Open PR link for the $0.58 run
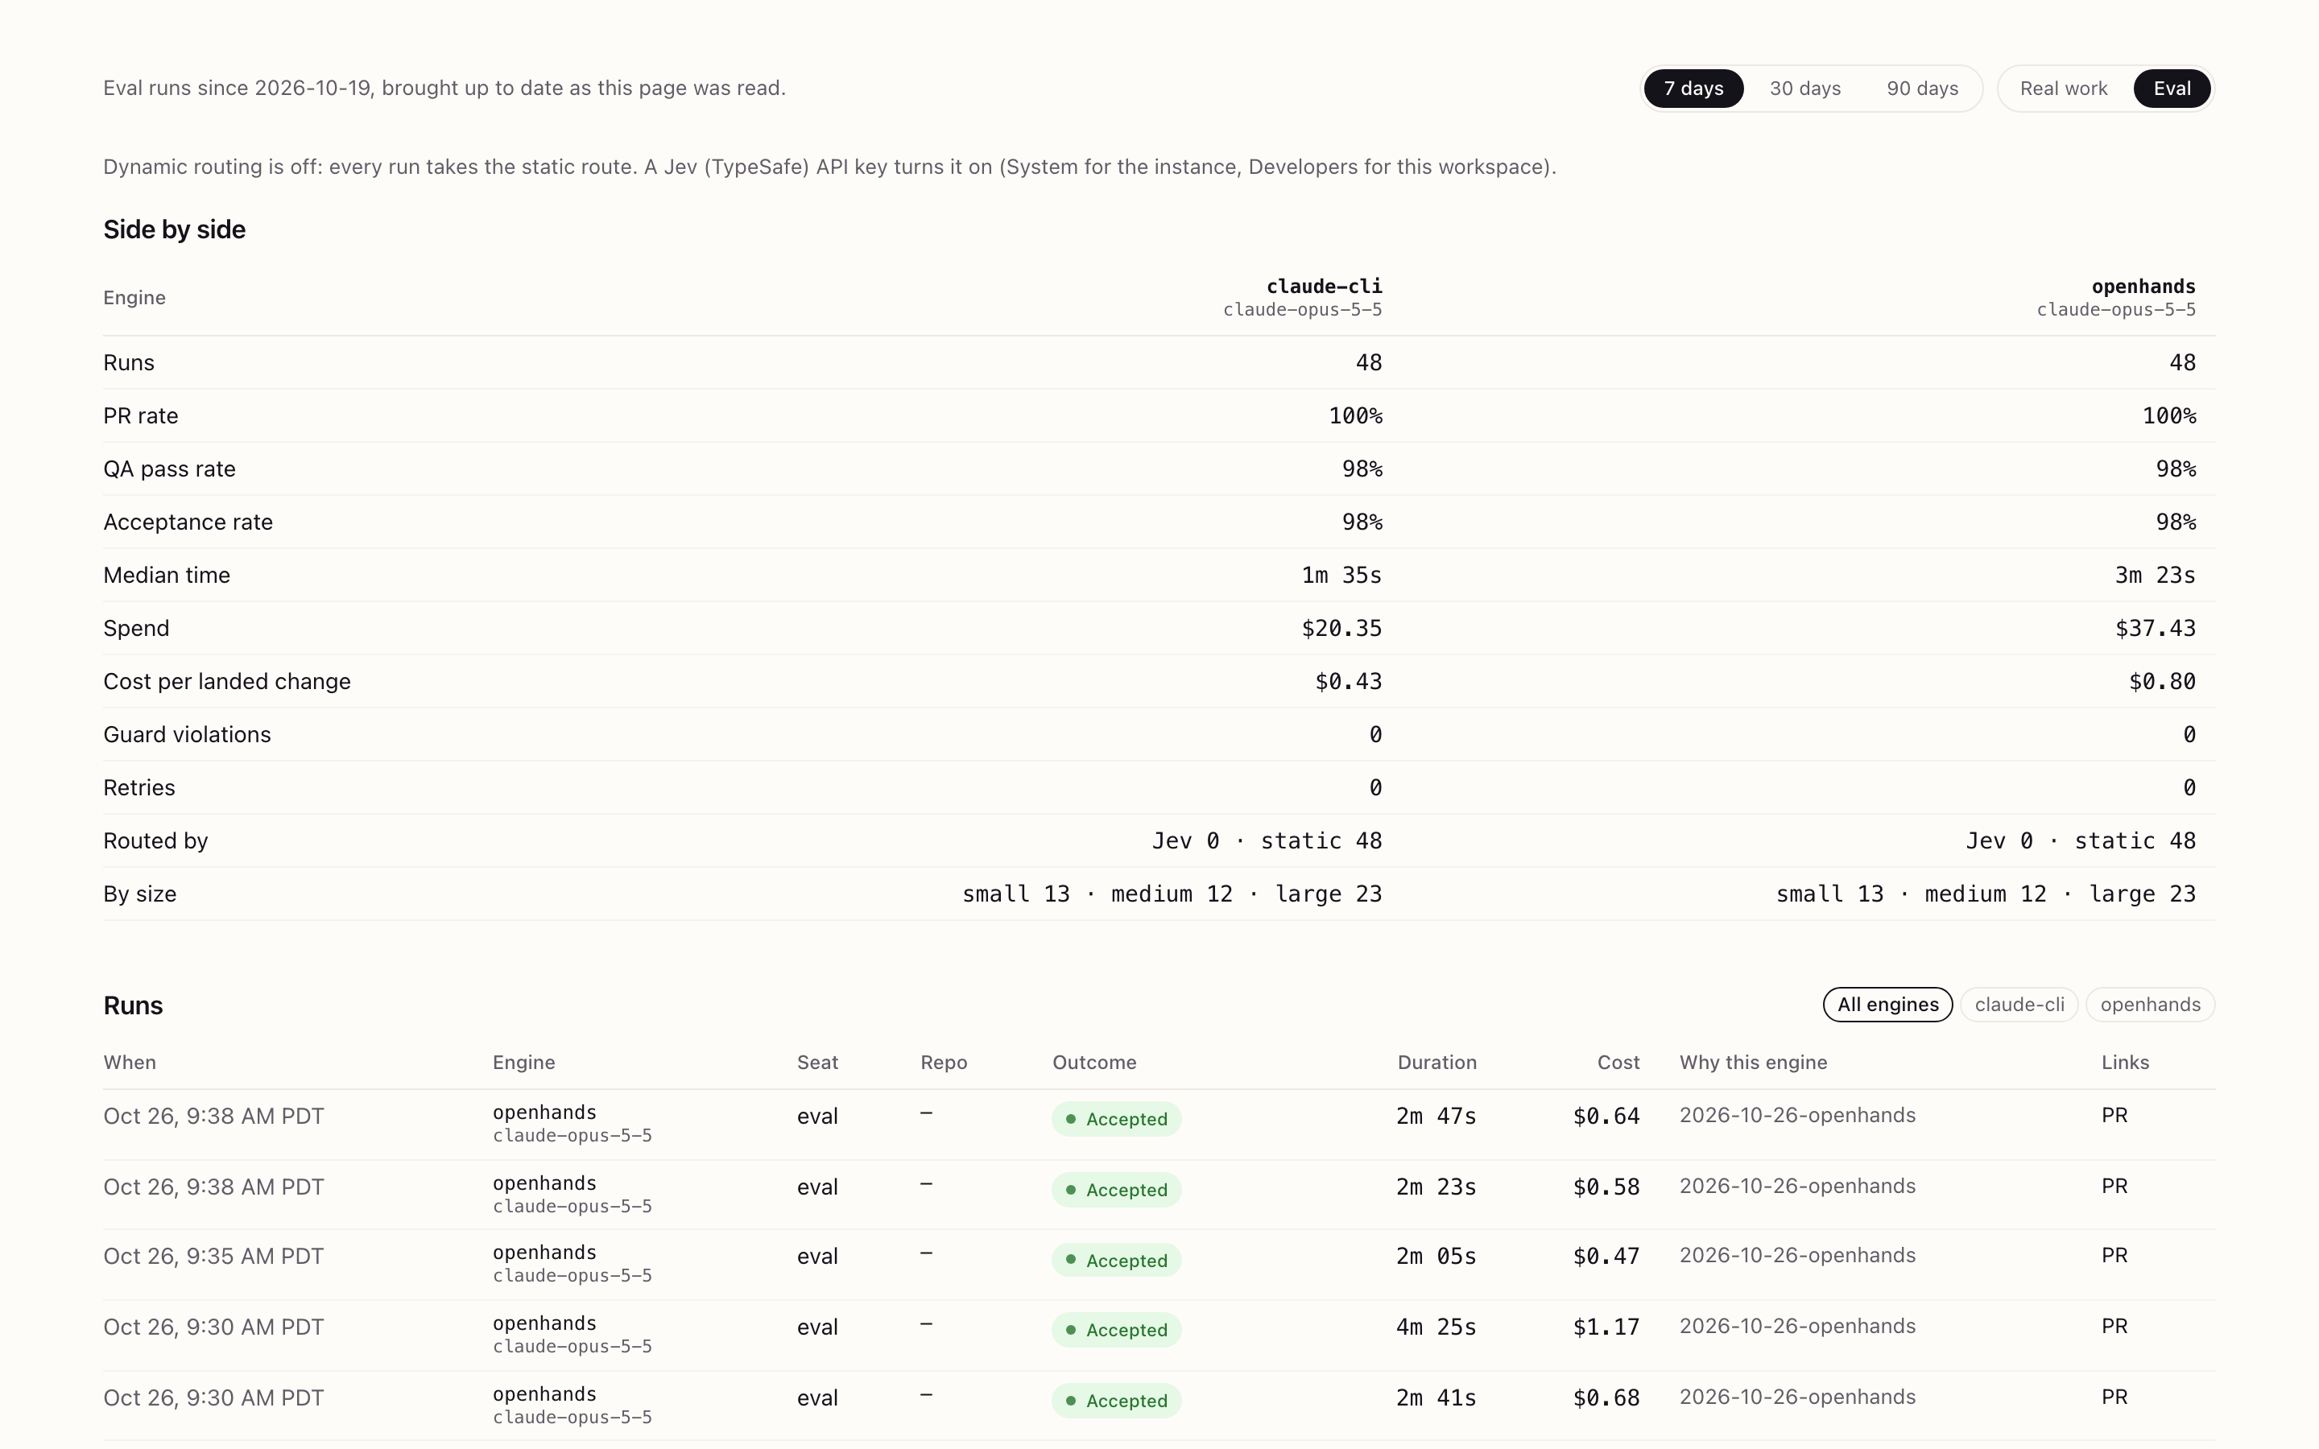Screen dimensions: 2319x1449 tap(2114, 1187)
